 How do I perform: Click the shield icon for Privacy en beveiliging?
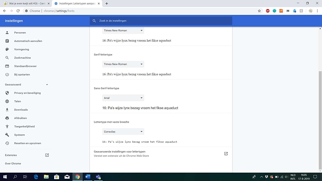point(7,93)
